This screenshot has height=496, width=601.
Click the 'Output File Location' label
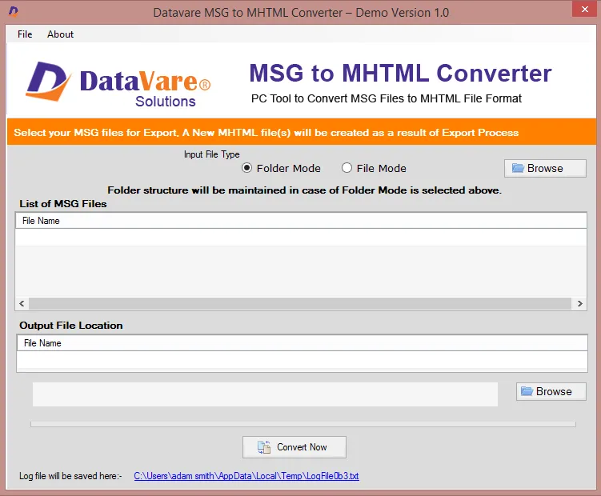click(71, 326)
